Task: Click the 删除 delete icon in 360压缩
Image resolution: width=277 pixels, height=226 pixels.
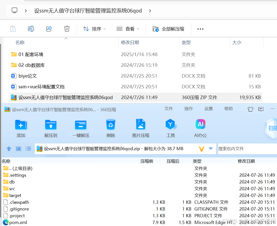Action: click(111, 128)
